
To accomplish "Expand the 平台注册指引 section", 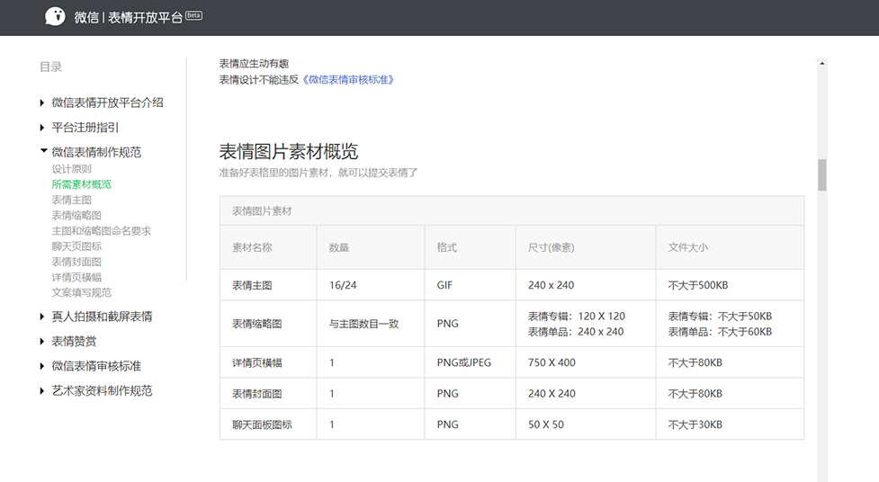I will [x=42, y=128].
